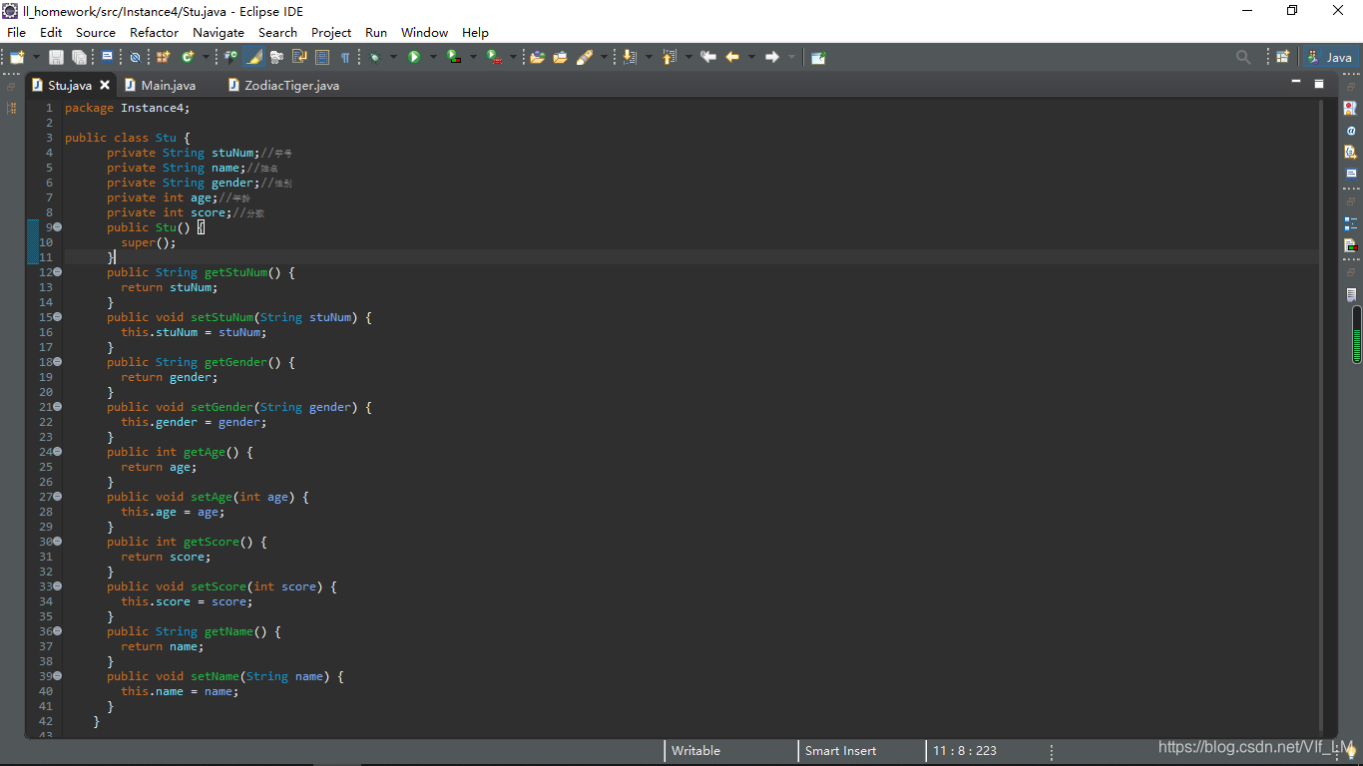1363x766 pixels.
Task: Navigate Back with yellow left arrow
Action: click(732, 57)
